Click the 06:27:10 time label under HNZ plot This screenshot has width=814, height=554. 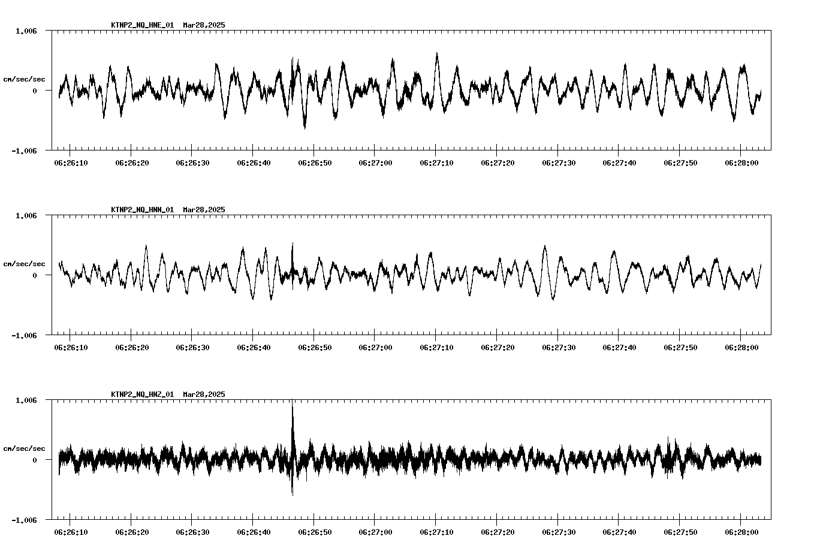click(436, 532)
